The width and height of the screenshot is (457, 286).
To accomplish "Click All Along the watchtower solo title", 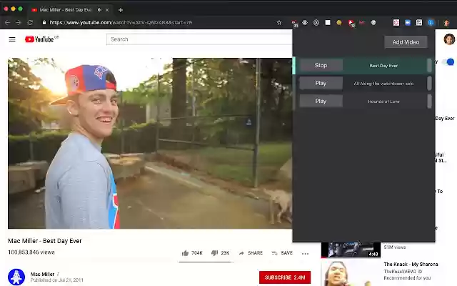I will (x=383, y=84).
